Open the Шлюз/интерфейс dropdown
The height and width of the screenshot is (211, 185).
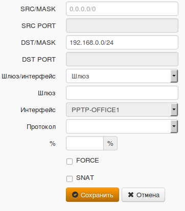122,76
